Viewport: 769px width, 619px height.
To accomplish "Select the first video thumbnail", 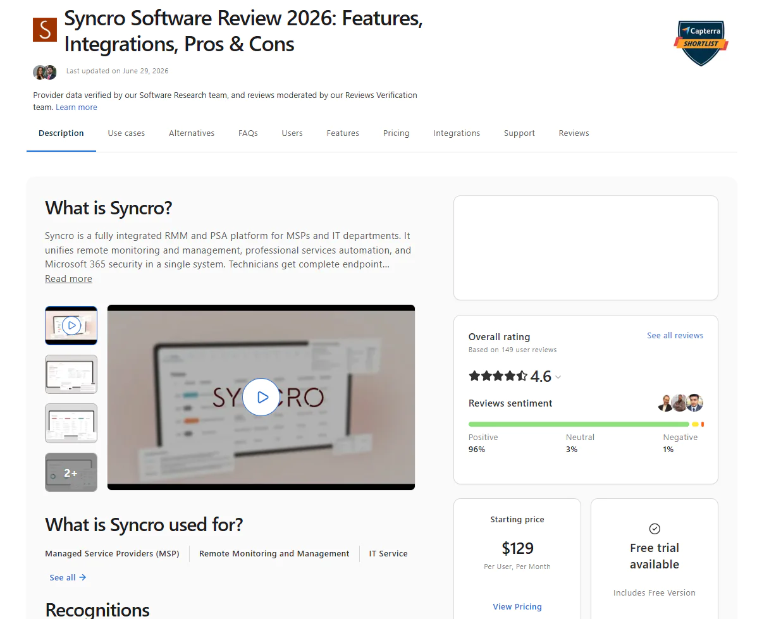I will 71,326.
